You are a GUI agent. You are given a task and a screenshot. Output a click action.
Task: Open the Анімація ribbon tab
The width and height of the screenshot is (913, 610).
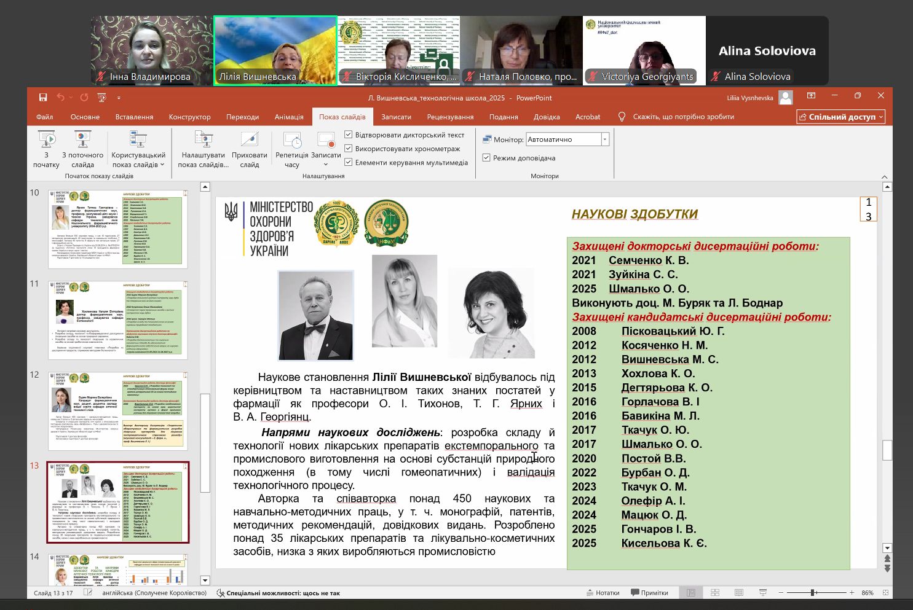289,117
